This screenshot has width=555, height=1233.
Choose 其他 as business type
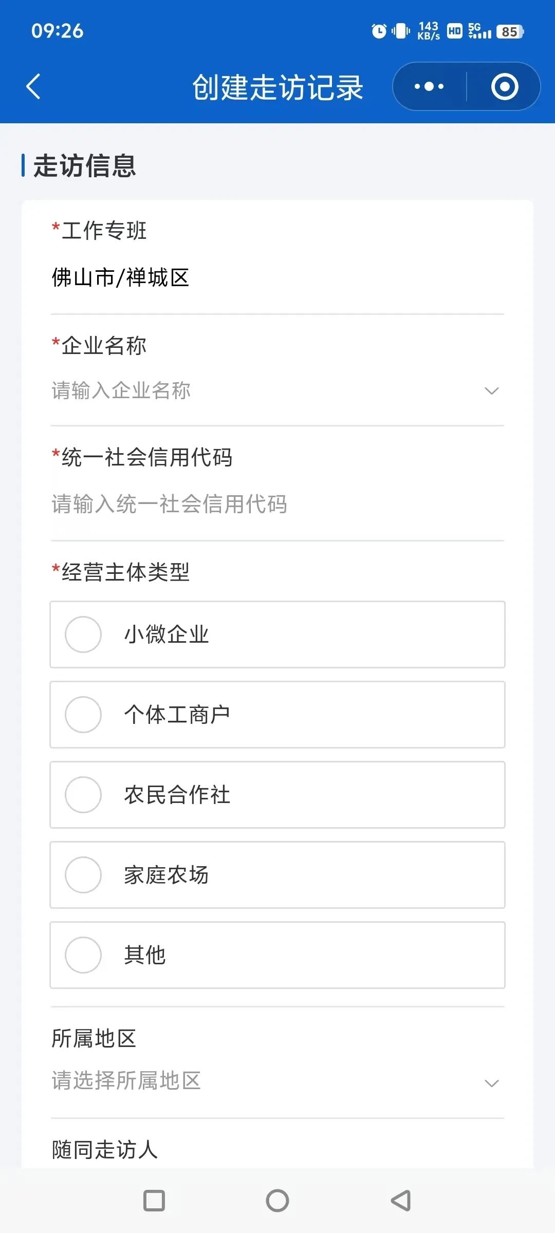277,955
